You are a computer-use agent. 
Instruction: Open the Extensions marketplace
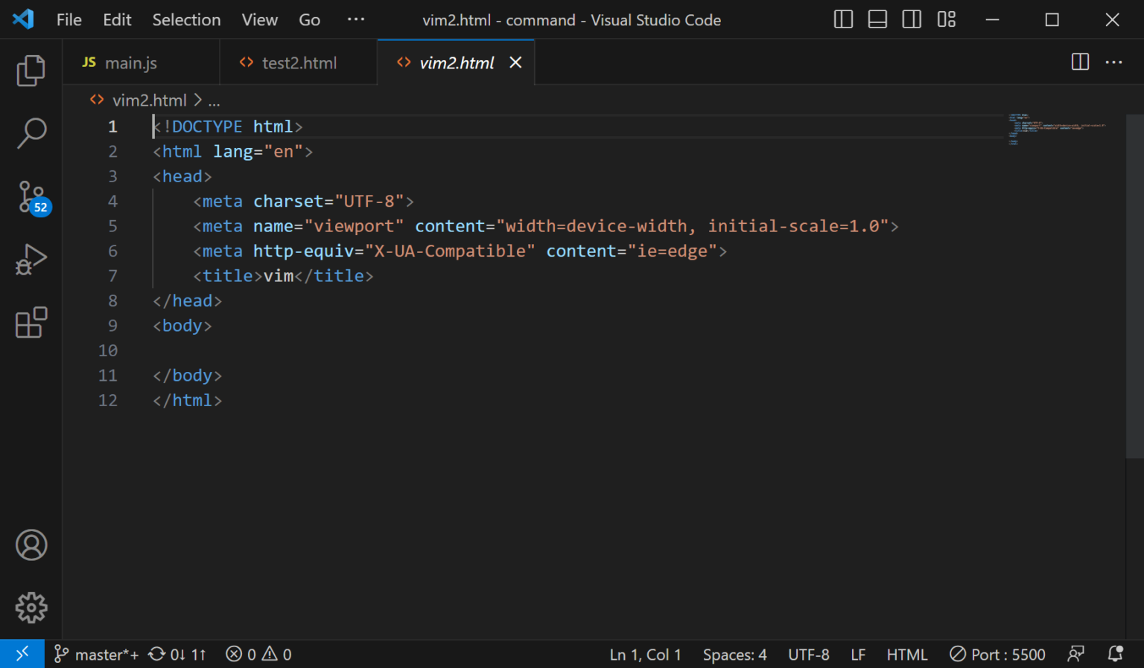point(31,322)
